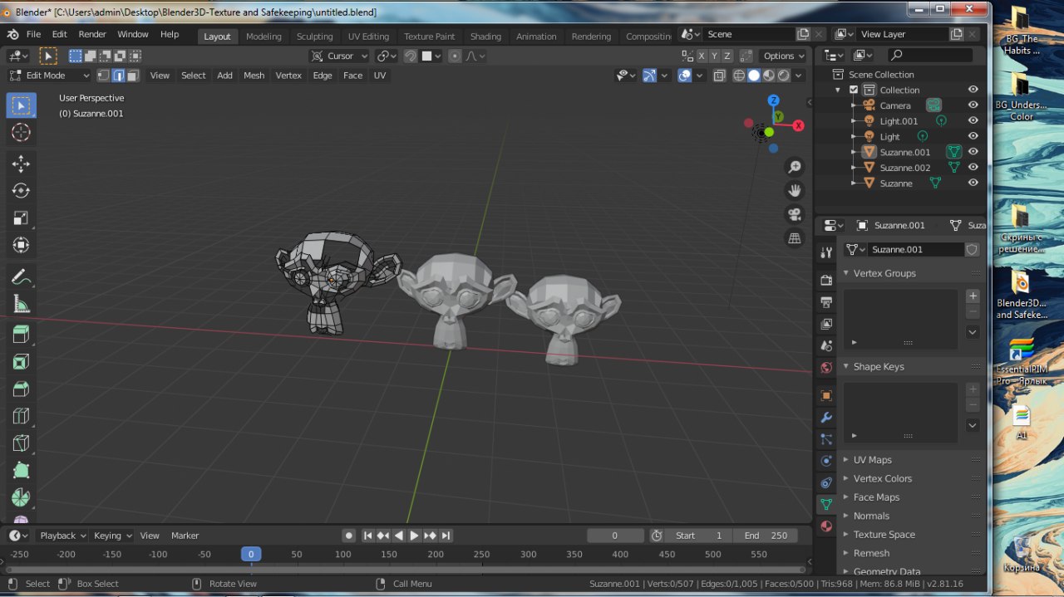Image resolution: width=1064 pixels, height=597 pixels.
Task: Toggle visibility of Suzanne.002
Action: tap(973, 167)
